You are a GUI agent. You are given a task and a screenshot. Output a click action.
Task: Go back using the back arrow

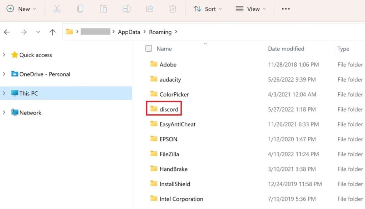(7, 32)
